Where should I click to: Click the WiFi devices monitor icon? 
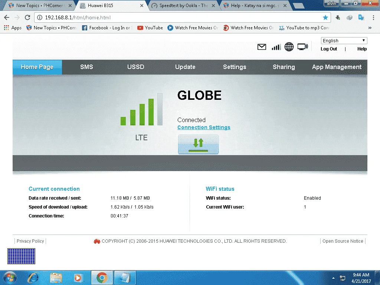(x=302, y=47)
